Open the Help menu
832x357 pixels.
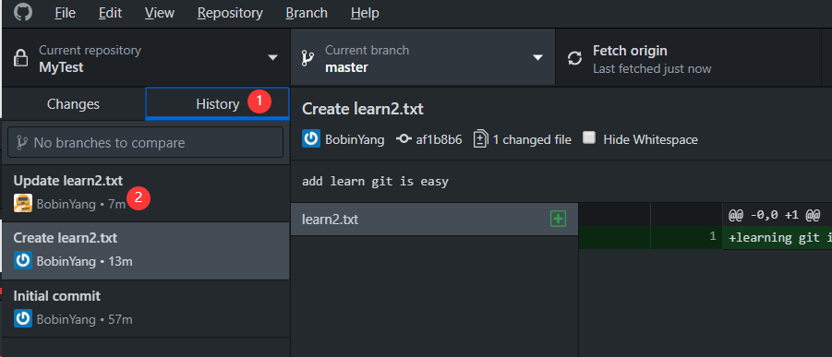click(365, 13)
